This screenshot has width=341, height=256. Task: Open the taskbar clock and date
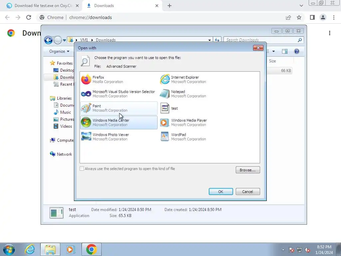pyautogui.click(x=324, y=250)
